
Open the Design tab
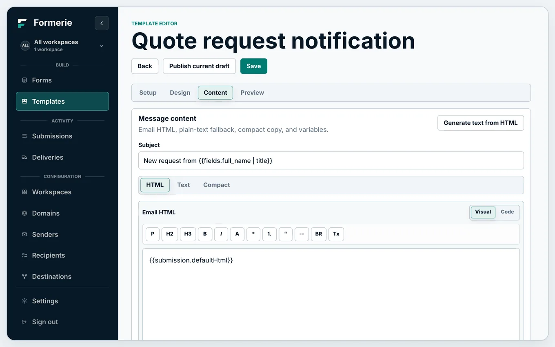coord(180,93)
